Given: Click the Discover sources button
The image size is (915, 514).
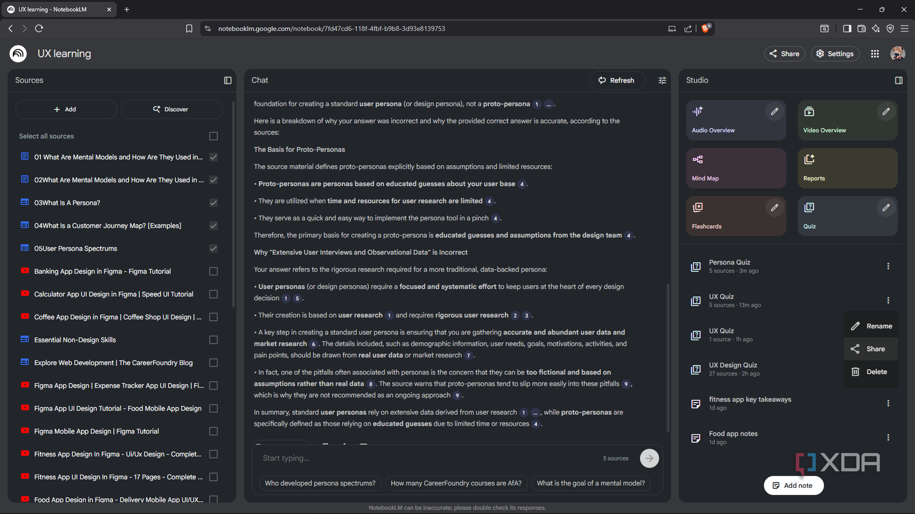Looking at the screenshot, I should pos(171,110).
